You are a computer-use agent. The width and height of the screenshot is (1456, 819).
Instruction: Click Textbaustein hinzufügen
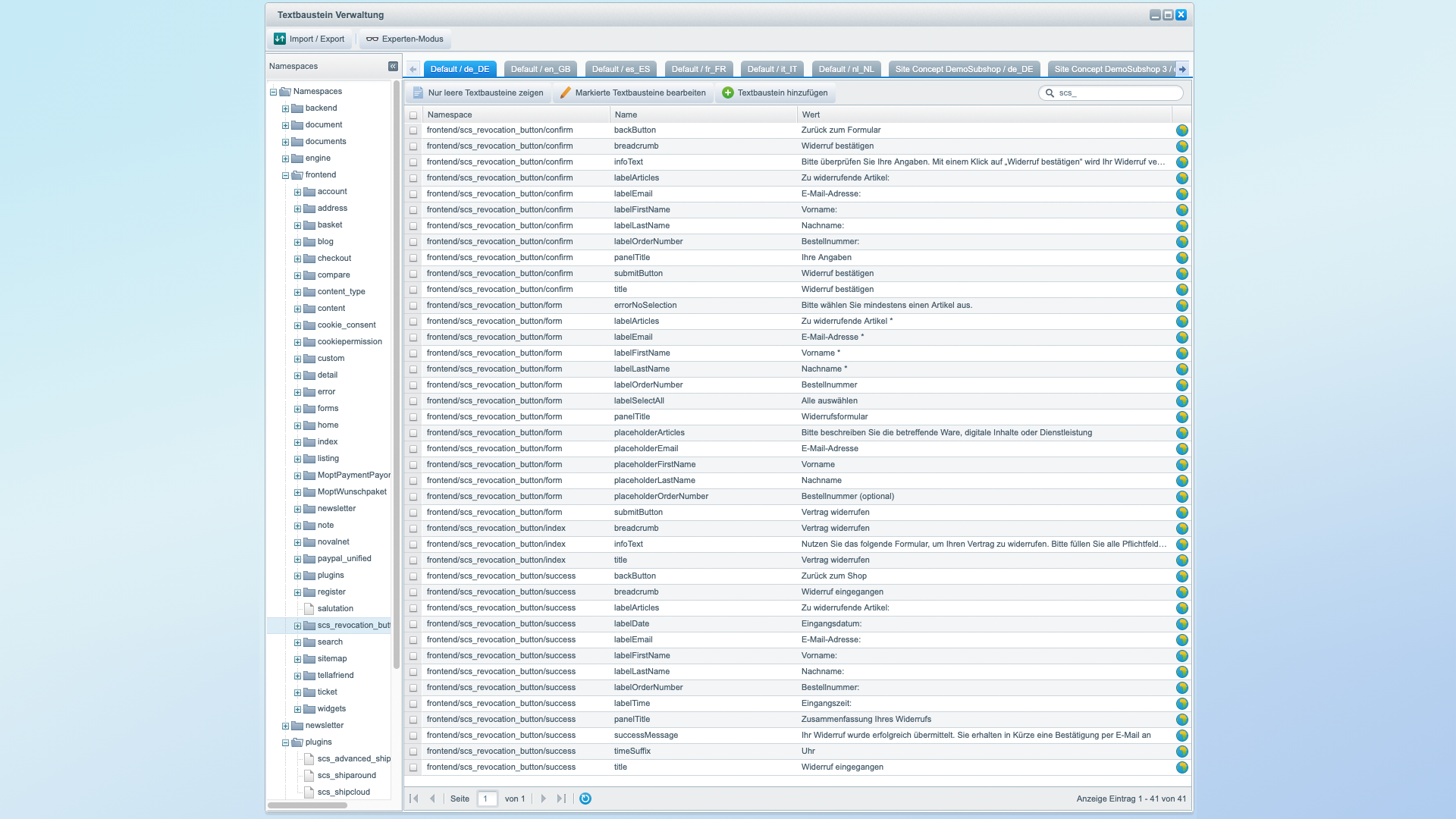click(775, 93)
